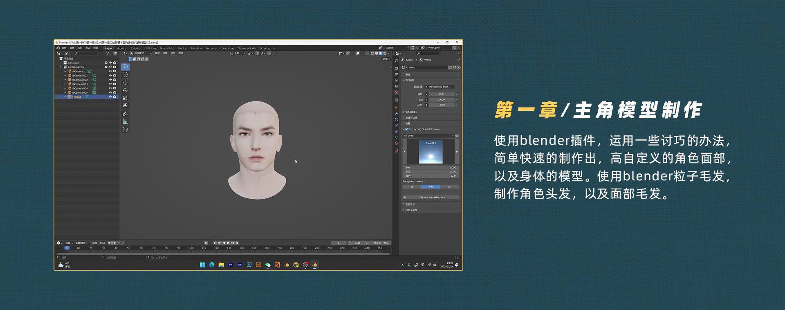Show the next sky preset arrow
The height and width of the screenshot is (310, 785).
point(457,152)
